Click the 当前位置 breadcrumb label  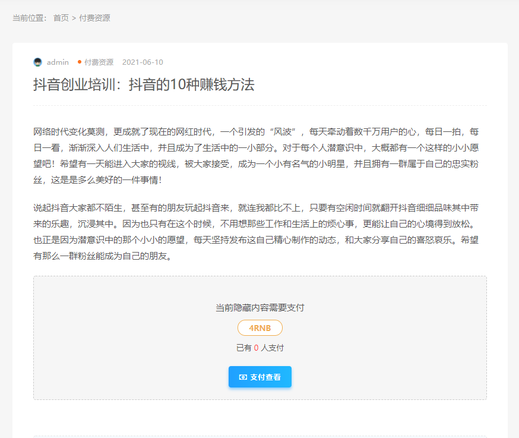(x=30, y=18)
